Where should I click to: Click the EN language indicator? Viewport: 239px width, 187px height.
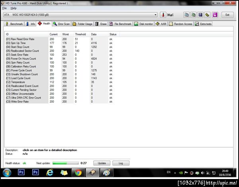[x=168, y=172]
